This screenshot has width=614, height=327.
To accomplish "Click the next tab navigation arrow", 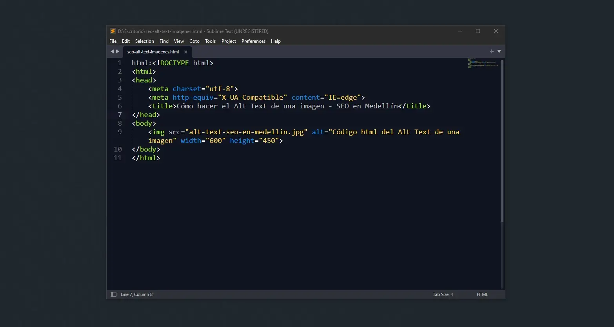I will (x=118, y=51).
